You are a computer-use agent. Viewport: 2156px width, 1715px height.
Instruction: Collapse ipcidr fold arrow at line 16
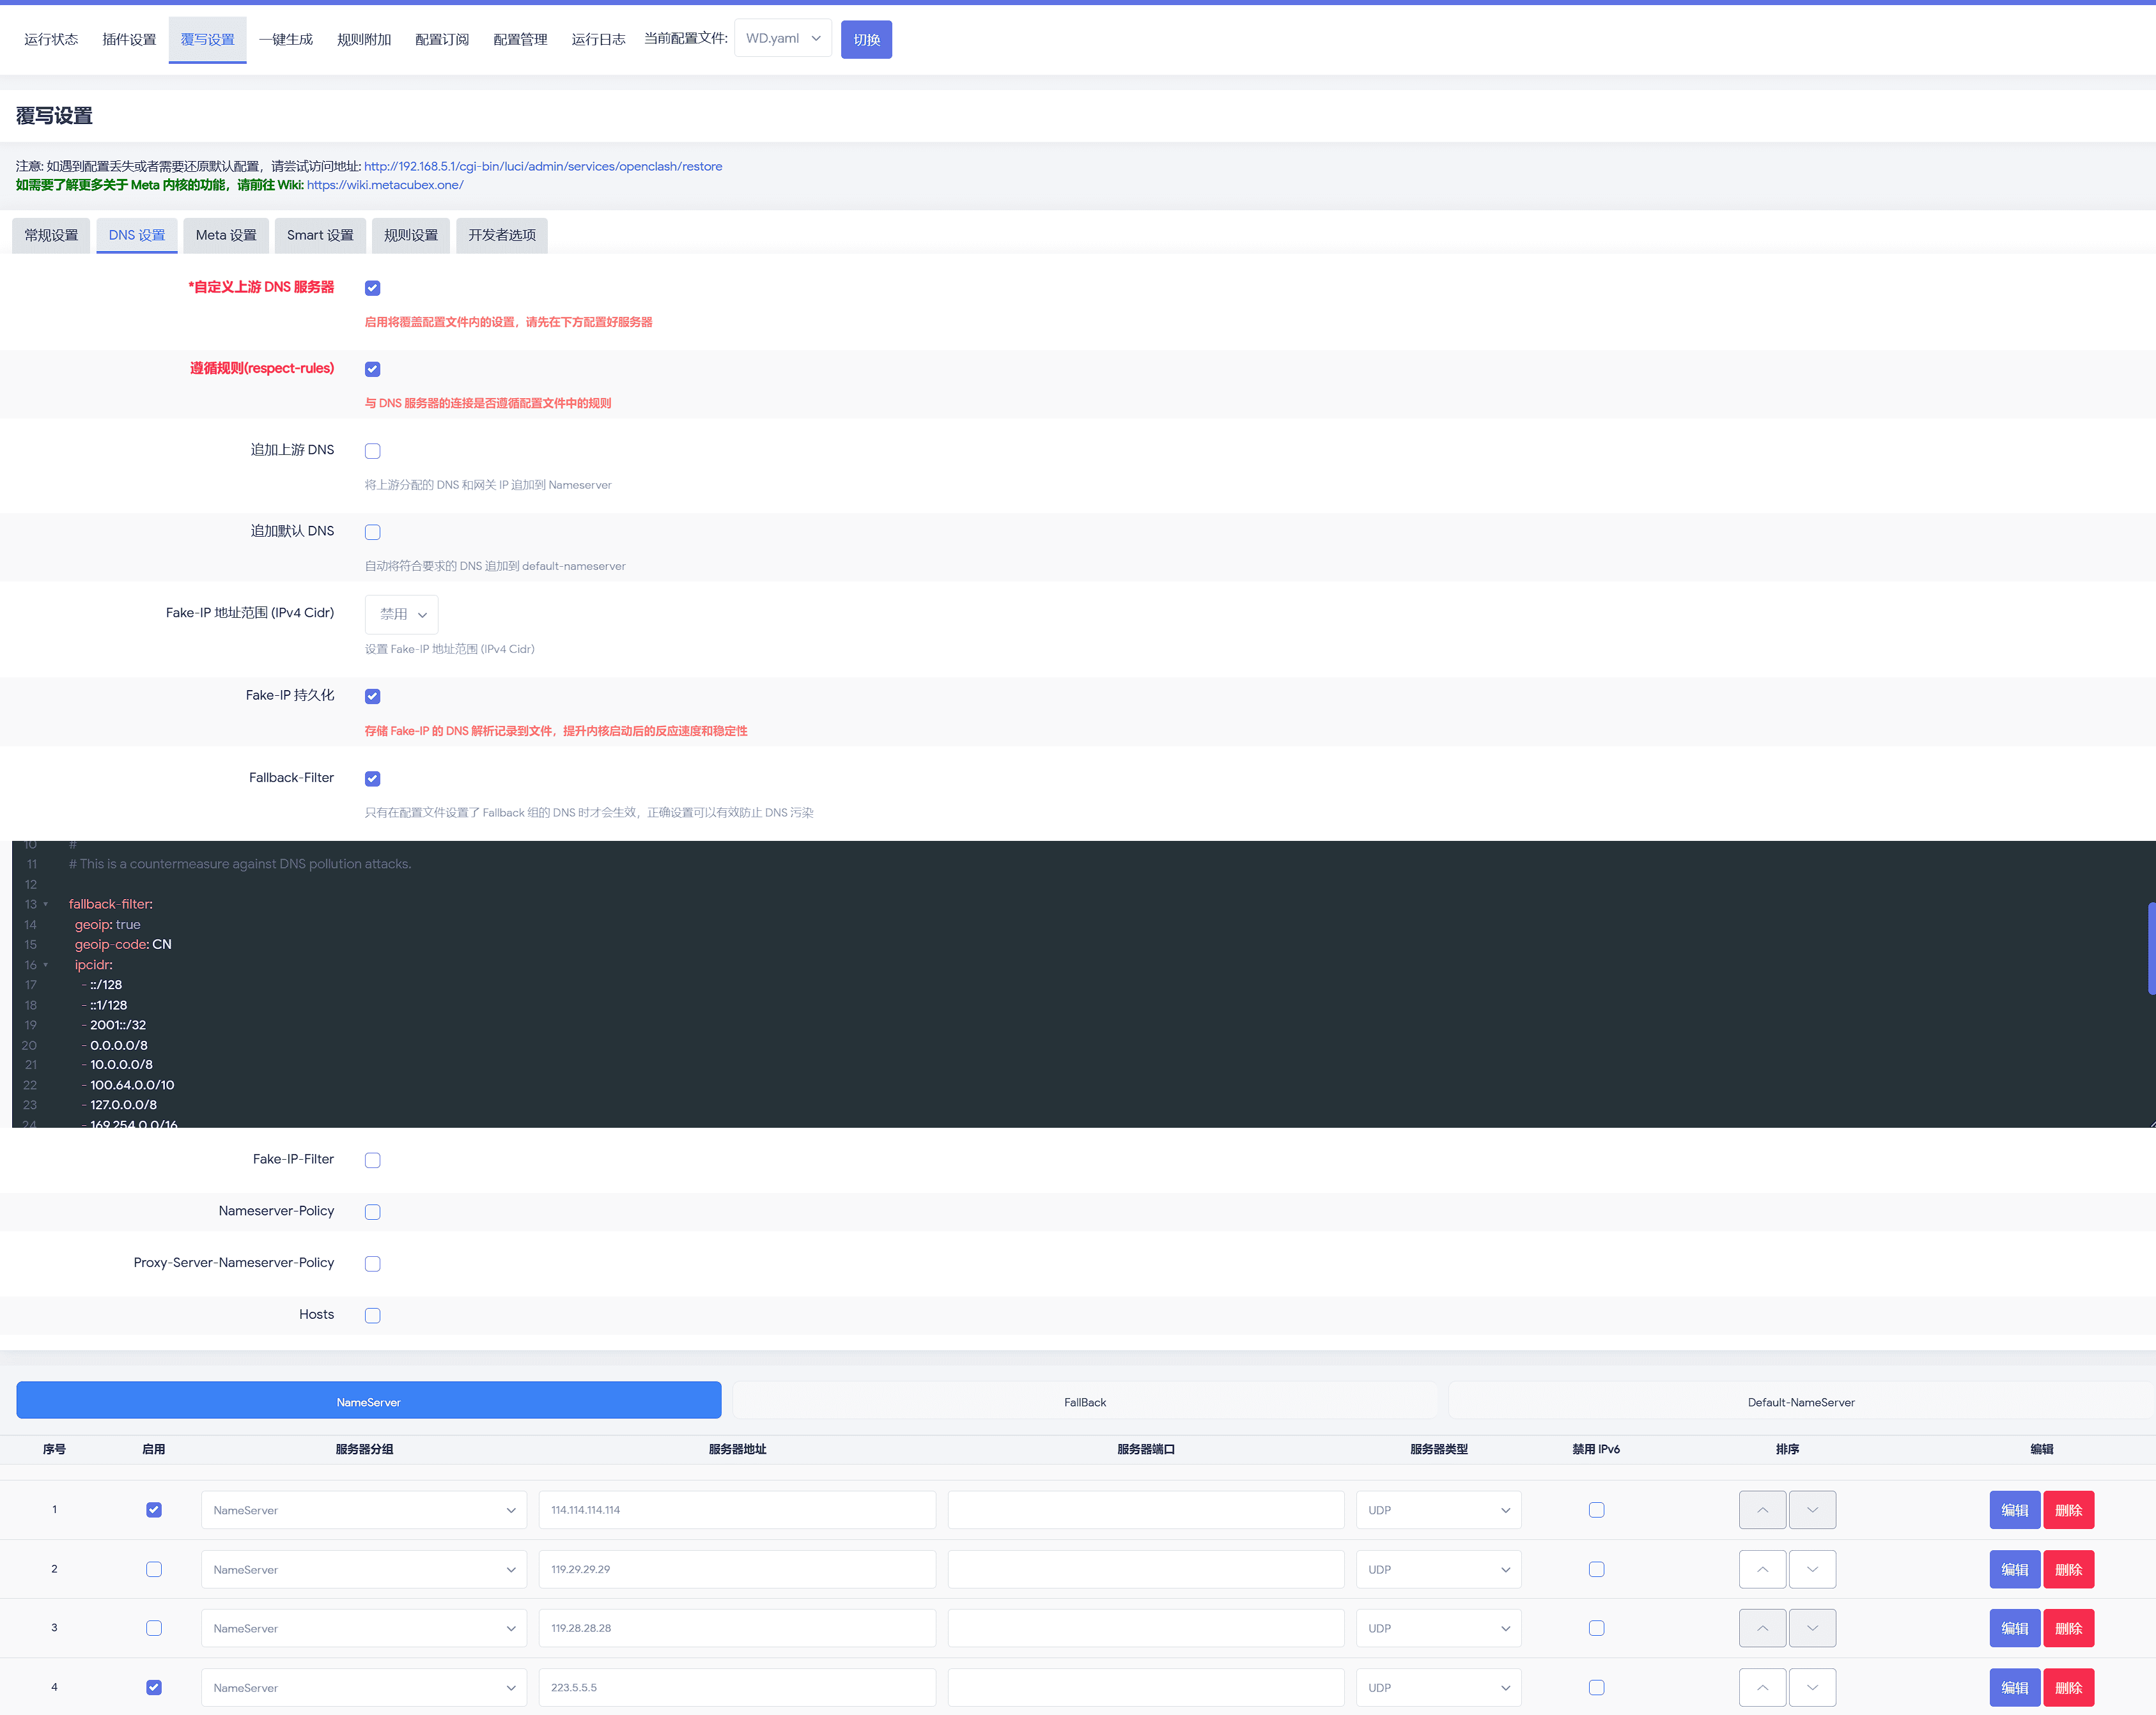pos(46,964)
